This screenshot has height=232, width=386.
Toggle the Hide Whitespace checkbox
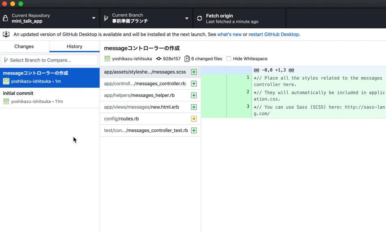pyautogui.click(x=229, y=59)
